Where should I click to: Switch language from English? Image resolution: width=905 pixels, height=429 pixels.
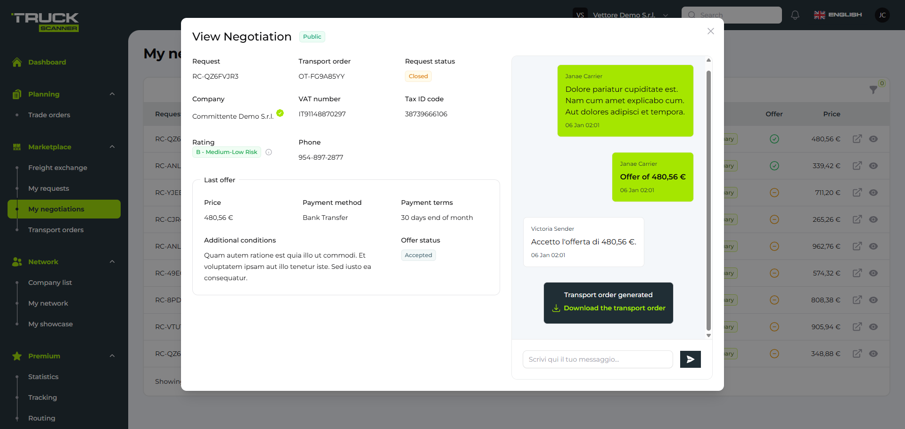pyautogui.click(x=838, y=15)
